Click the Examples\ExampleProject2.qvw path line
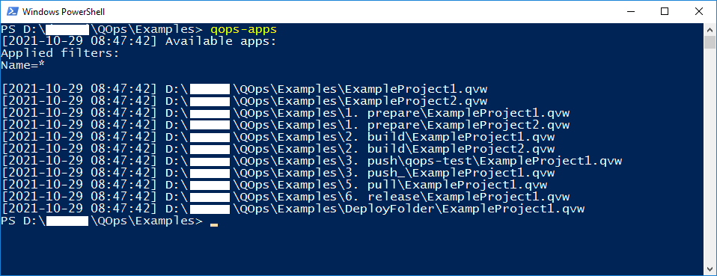The width and height of the screenshot is (717, 276). pos(245,101)
